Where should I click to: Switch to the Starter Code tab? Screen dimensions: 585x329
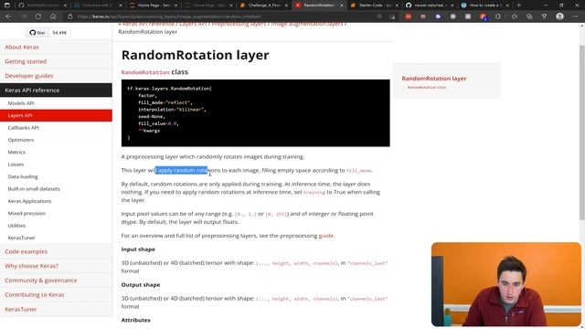[x=374, y=5]
